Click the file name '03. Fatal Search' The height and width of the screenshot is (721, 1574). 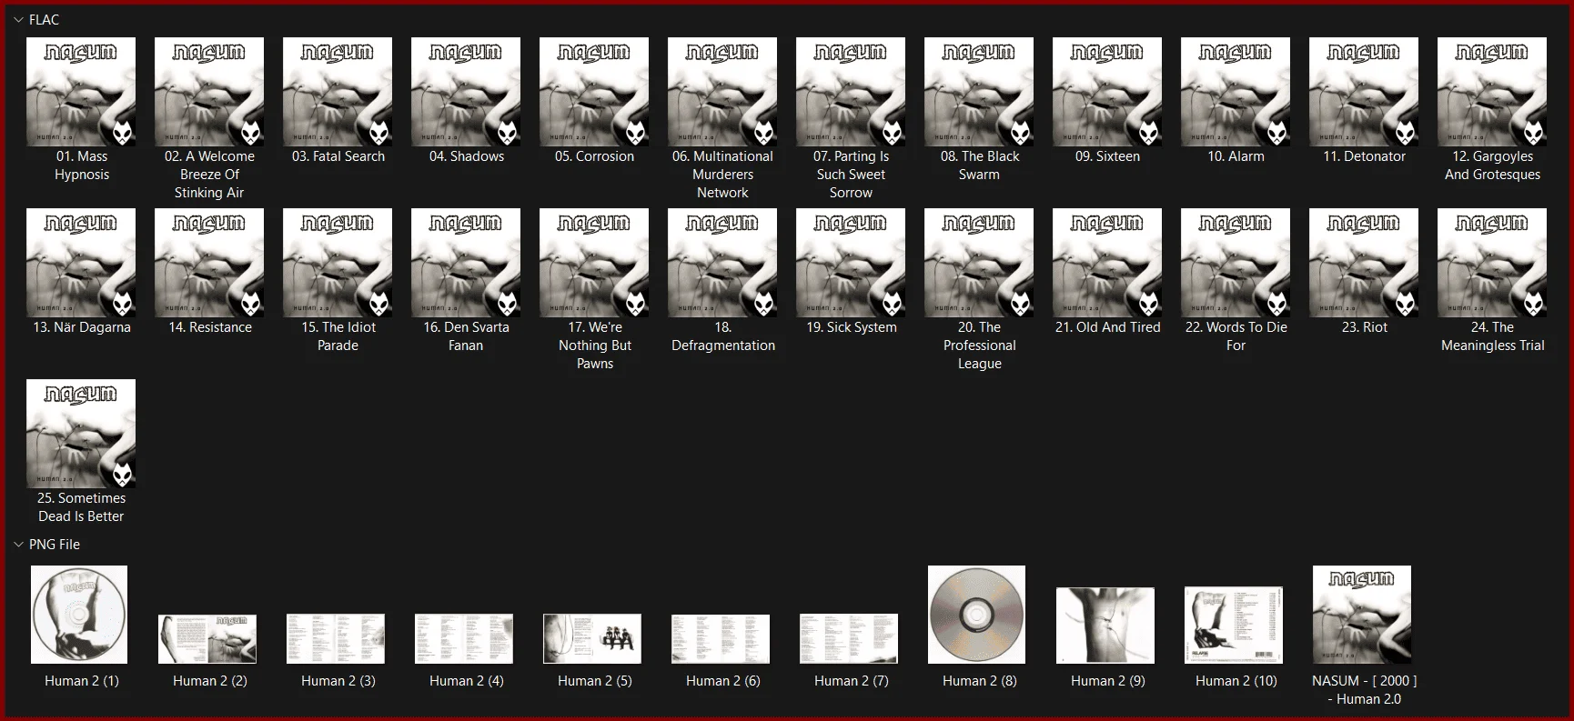pyautogui.click(x=338, y=156)
